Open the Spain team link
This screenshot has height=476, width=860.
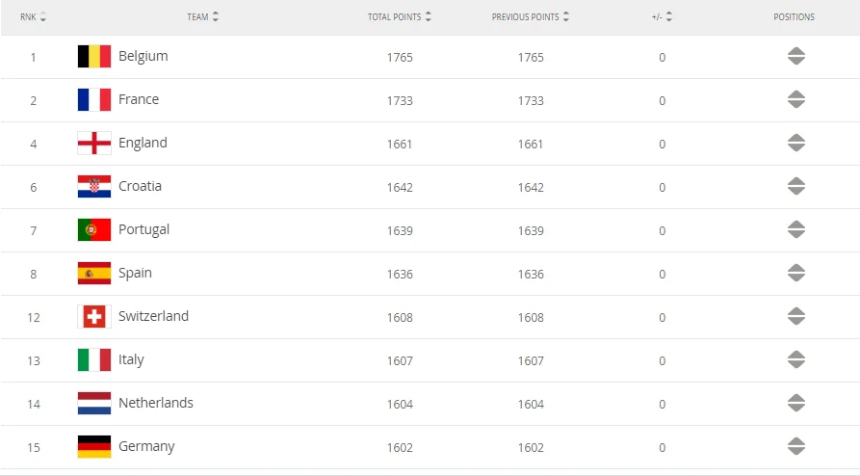coord(135,273)
